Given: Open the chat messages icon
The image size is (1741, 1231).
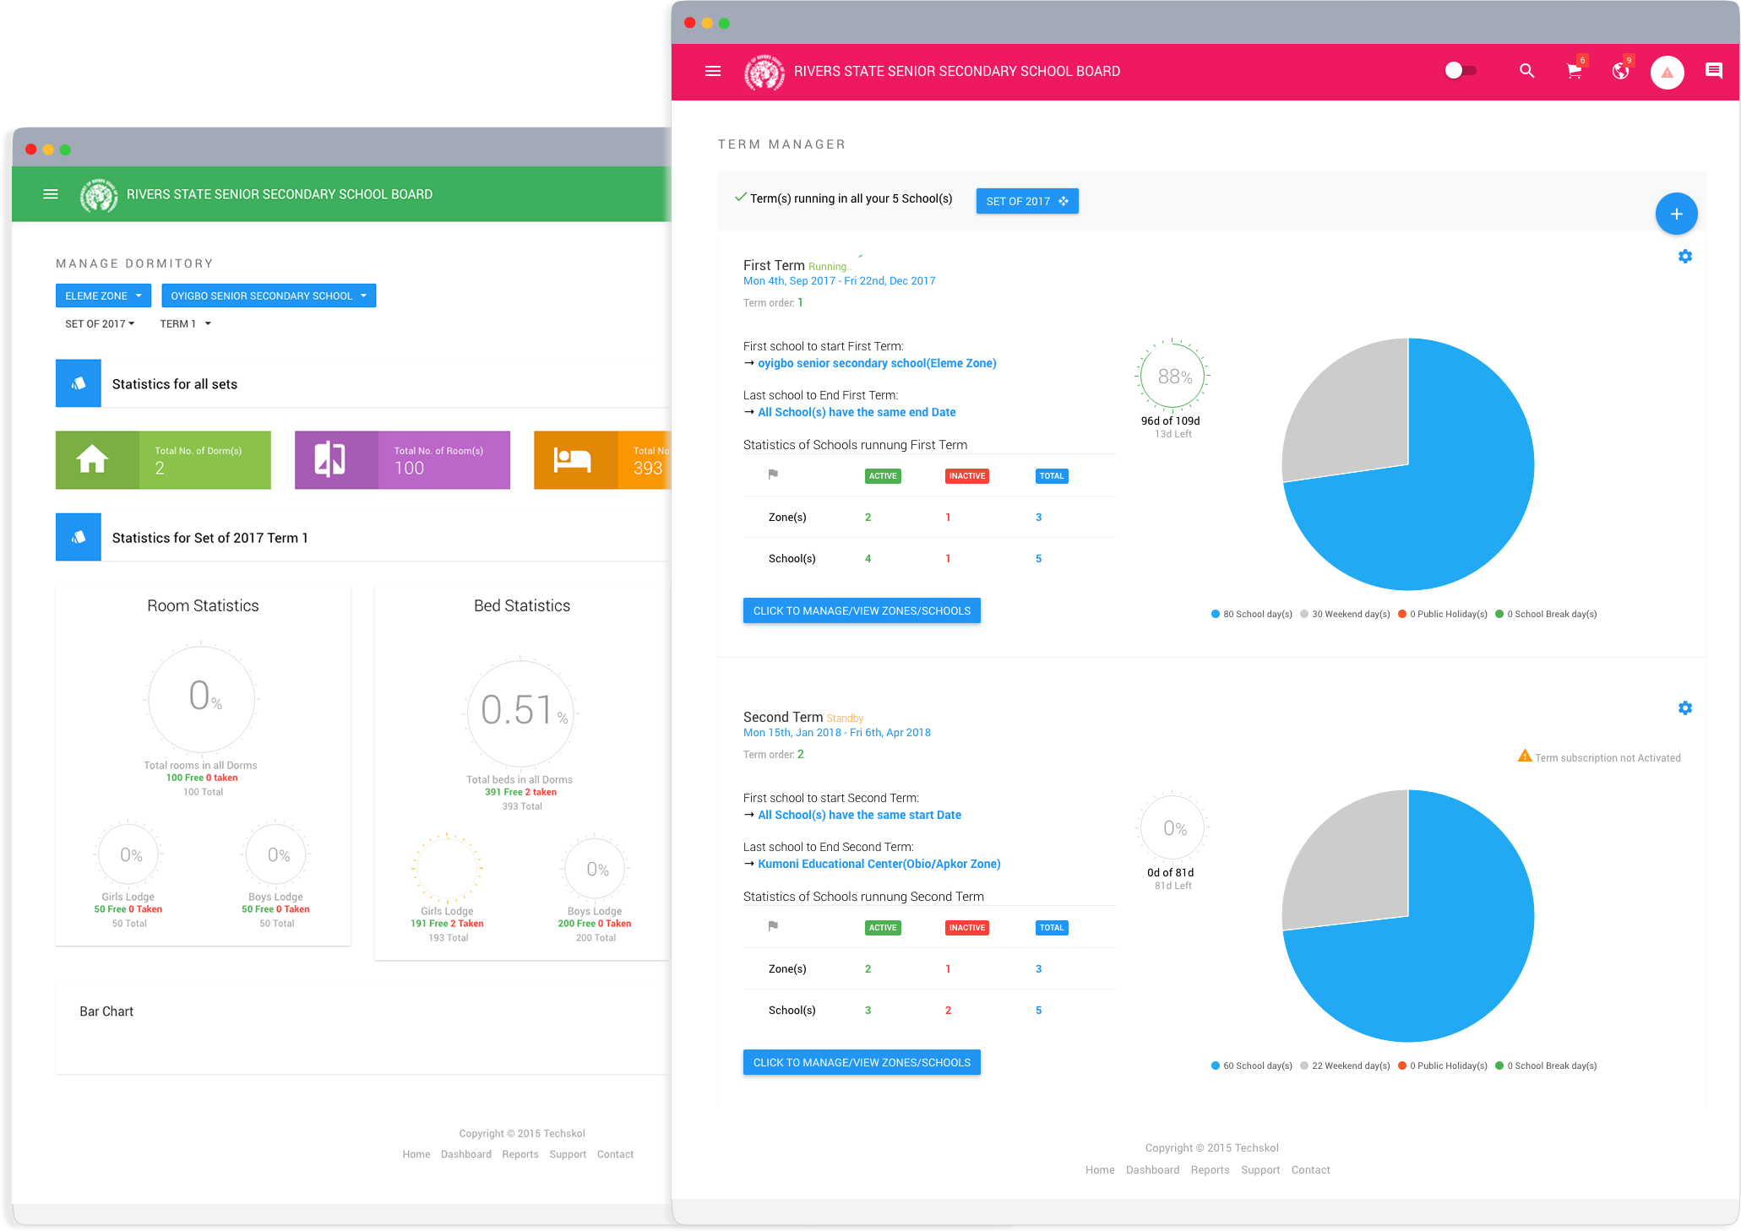Looking at the screenshot, I should (1713, 71).
